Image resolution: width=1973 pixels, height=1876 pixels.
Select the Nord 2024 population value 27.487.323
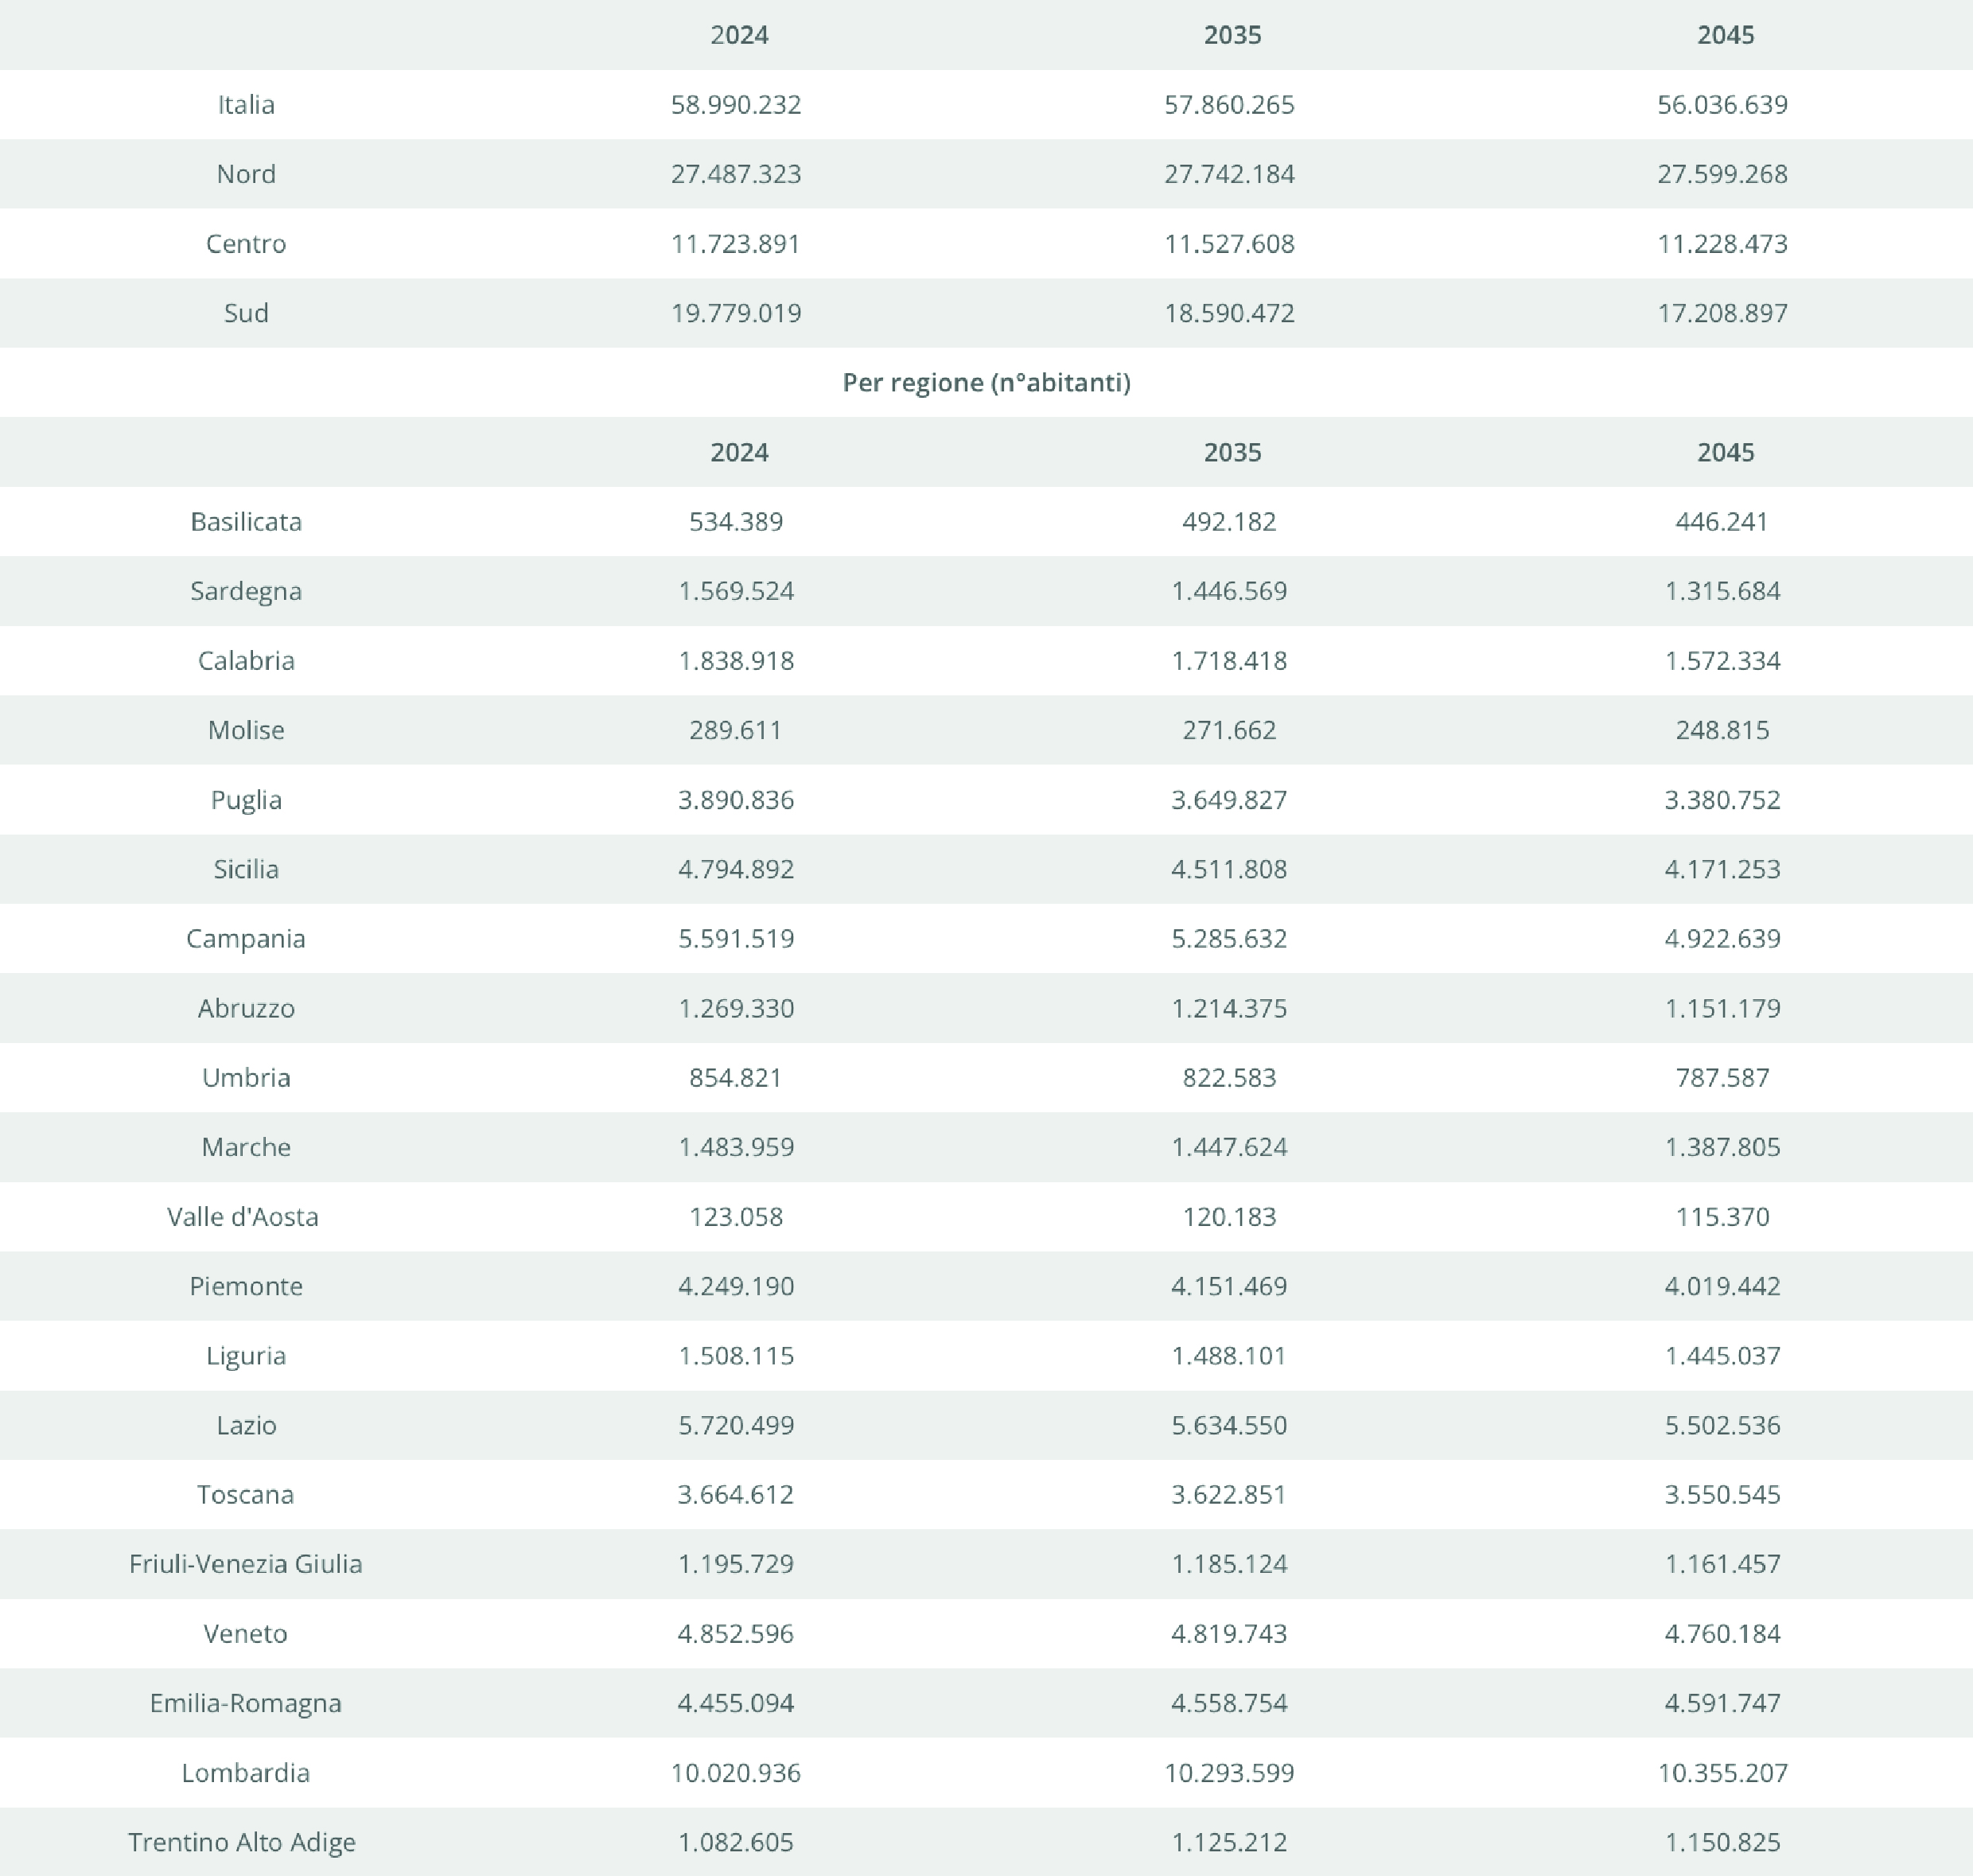736,174
